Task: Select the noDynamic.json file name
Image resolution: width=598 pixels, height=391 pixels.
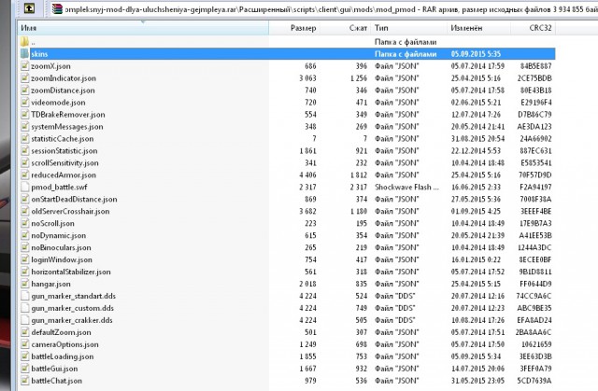Action: (58, 236)
